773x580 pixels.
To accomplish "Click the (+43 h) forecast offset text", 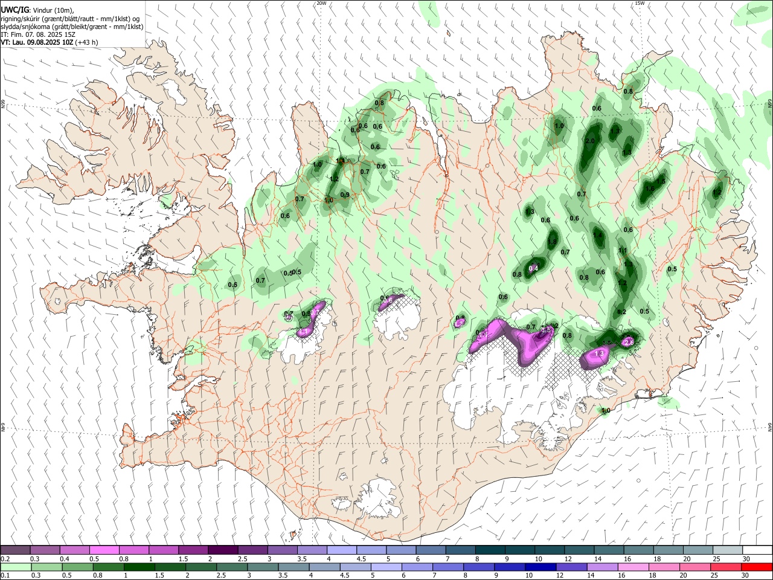I will tap(87, 43).
